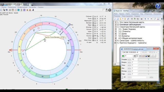Screen dimensions: 164x92
Task: Click the Asc label on the chart
Action: pos(9,52)
